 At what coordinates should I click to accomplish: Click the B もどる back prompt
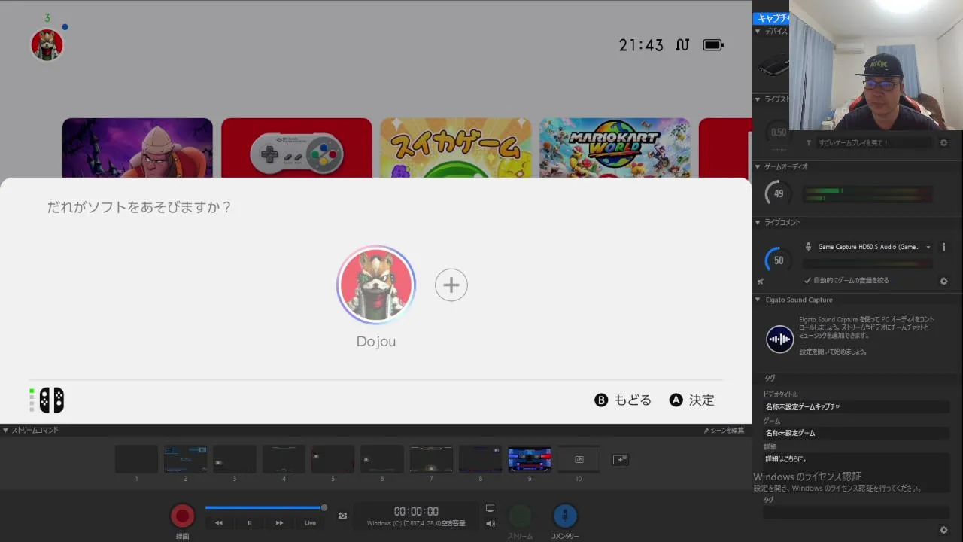pos(623,400)
